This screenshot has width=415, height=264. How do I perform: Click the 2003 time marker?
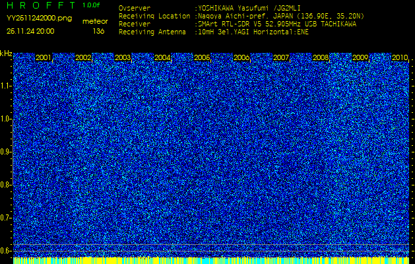click(x=123, y=57)
